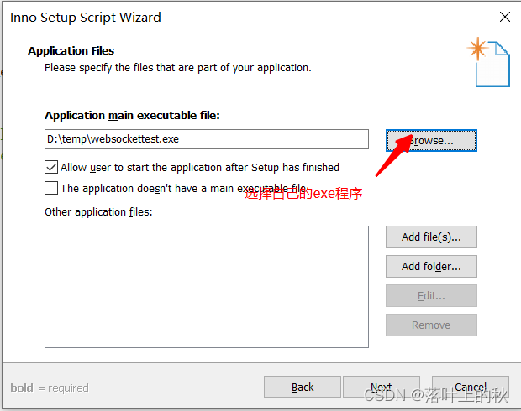Click the new-file document icon in the wizard header
The image size is (521, 411).
[x=488, y=62]
